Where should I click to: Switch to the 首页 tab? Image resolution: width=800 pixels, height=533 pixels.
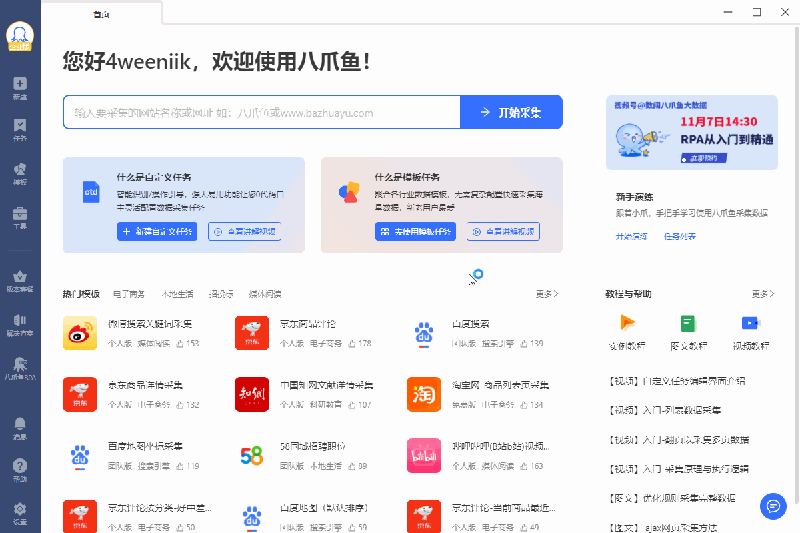coord(101,14)
